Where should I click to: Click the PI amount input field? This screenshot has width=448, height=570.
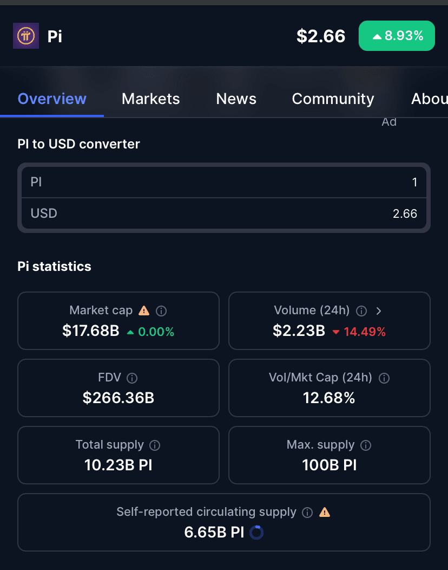(224, 182)
